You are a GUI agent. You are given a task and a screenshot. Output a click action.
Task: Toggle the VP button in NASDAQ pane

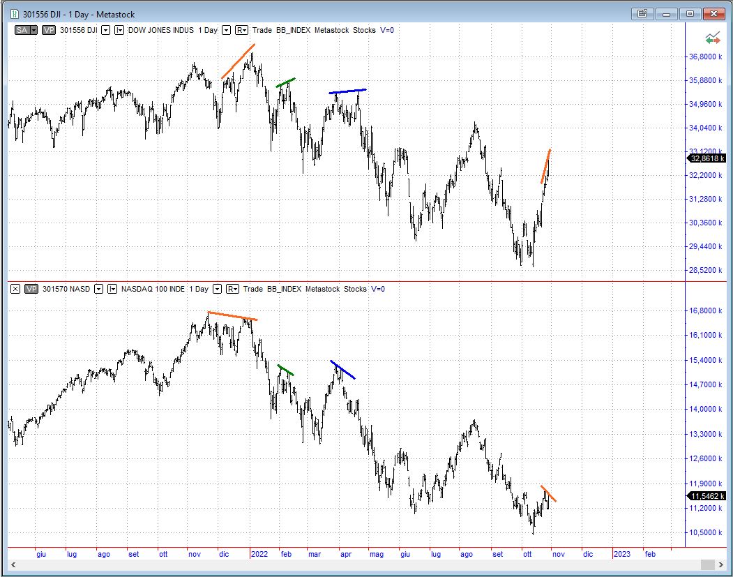coord(31,289)
